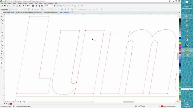Switch to the Big Dam Bridge 100 document tab

click(x=29, y=12)
